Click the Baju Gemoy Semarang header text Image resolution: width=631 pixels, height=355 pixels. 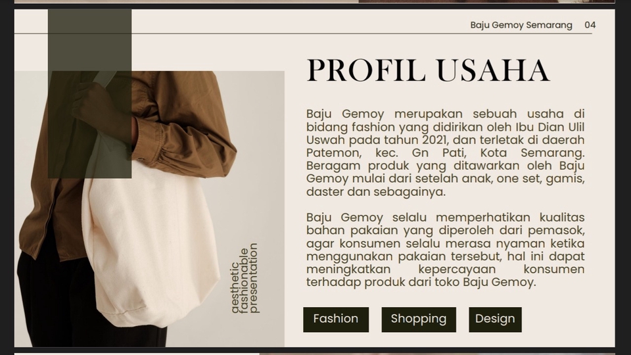click(x=521, y=25)
